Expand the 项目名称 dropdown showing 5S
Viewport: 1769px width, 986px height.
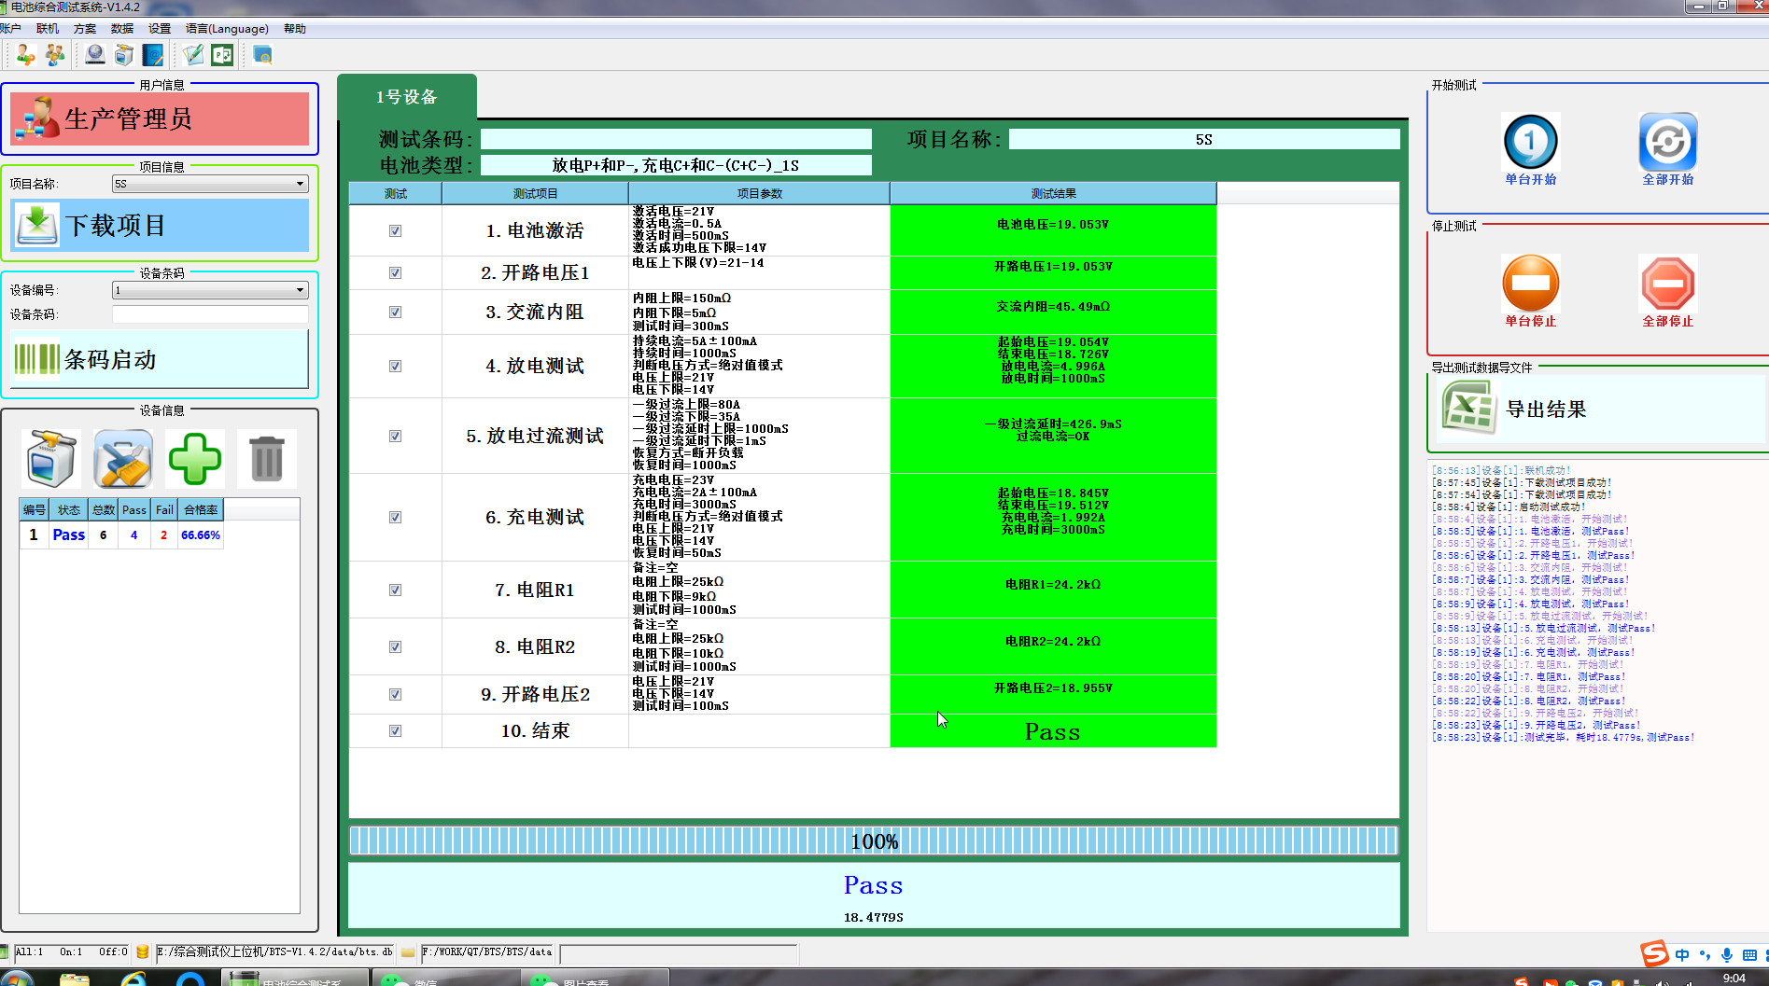pyautogui.click(x=300, y=184)
